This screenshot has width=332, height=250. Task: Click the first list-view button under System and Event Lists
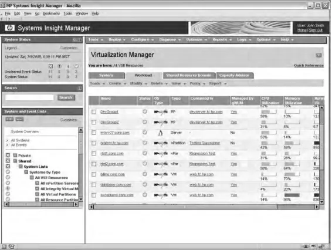coord(9,119)
